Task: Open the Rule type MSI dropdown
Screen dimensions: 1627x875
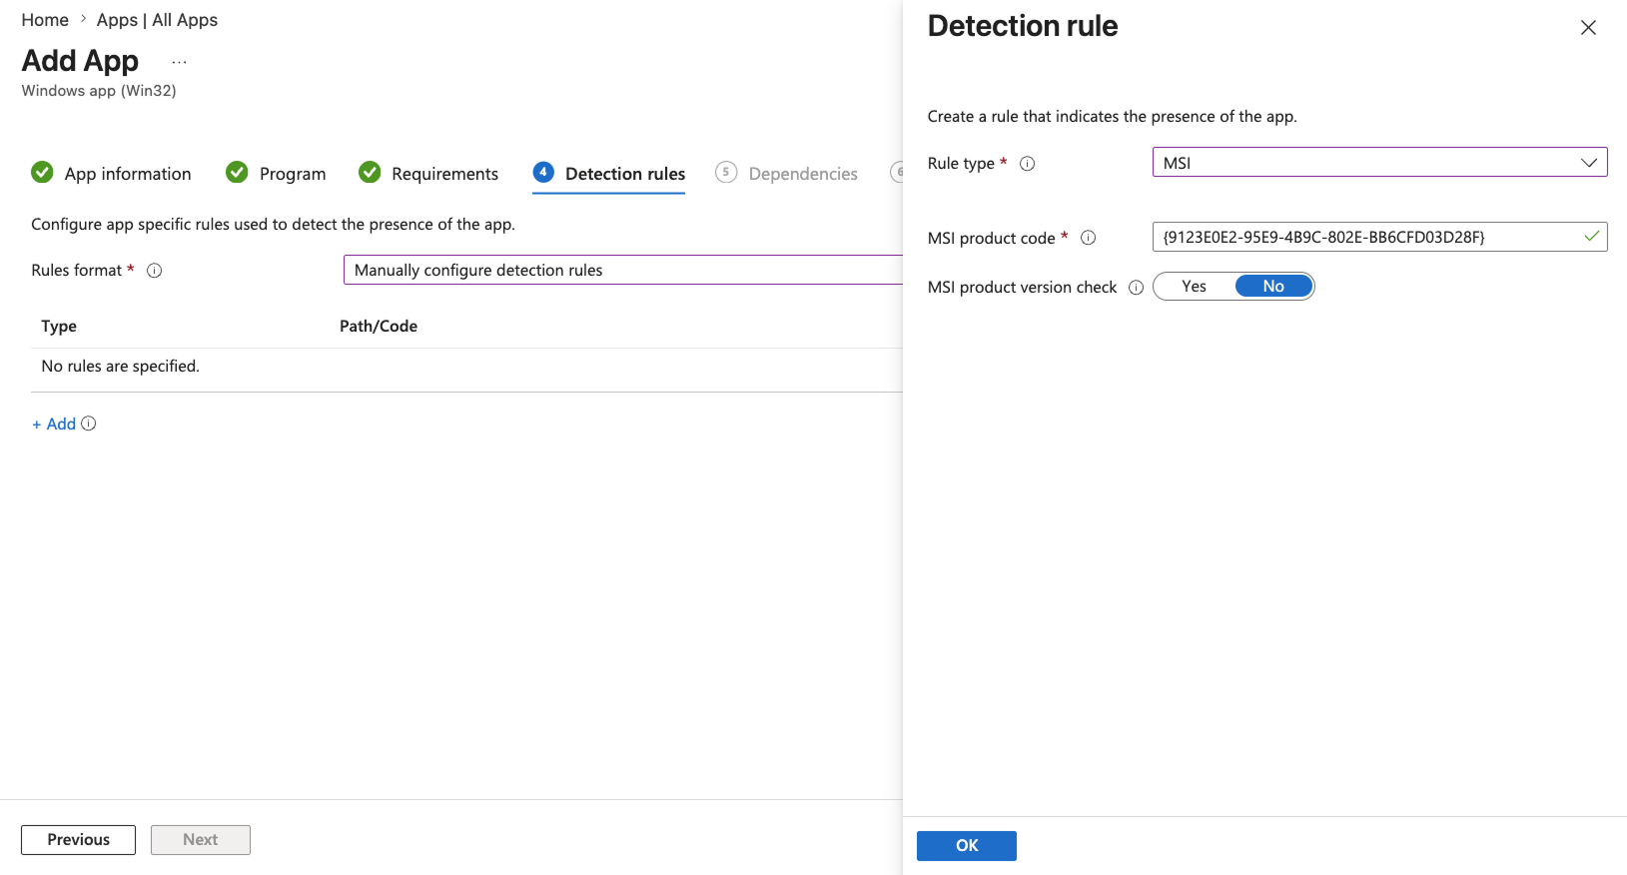Action: point(1379,163)
